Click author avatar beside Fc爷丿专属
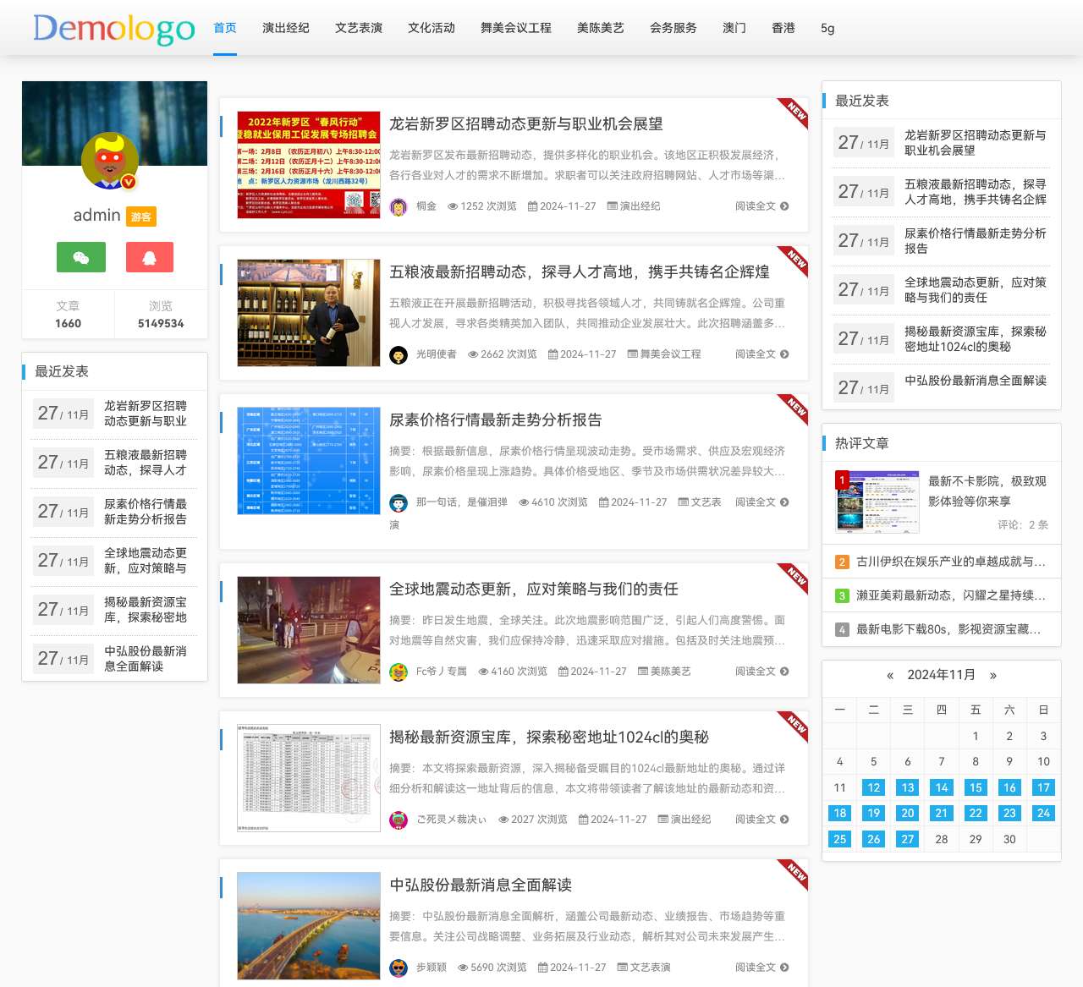Screen dimensions: 1083x987 (399, 672)
